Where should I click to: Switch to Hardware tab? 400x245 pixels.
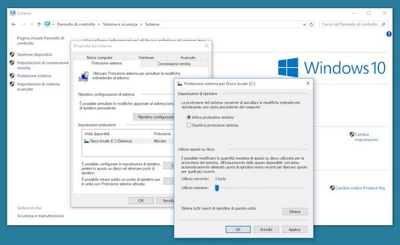[x=146, y=58]
